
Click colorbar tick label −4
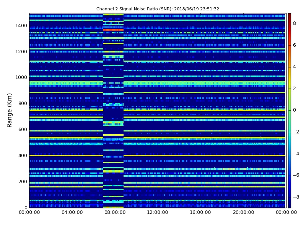pyautogui.click(x=296, y=154)
